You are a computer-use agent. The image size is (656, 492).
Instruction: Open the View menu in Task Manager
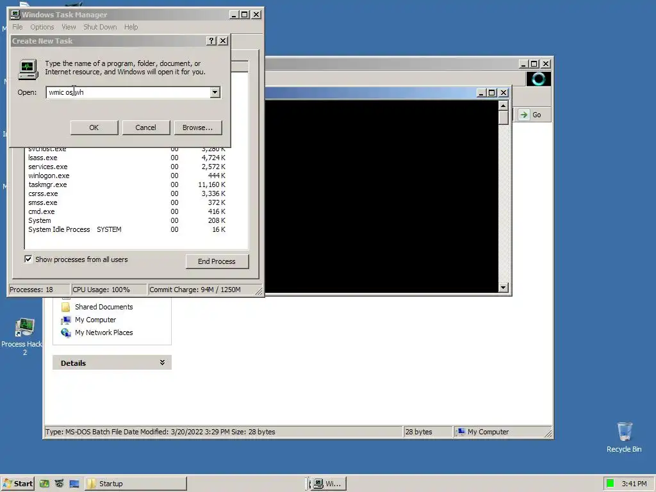(x=69, y=27)
